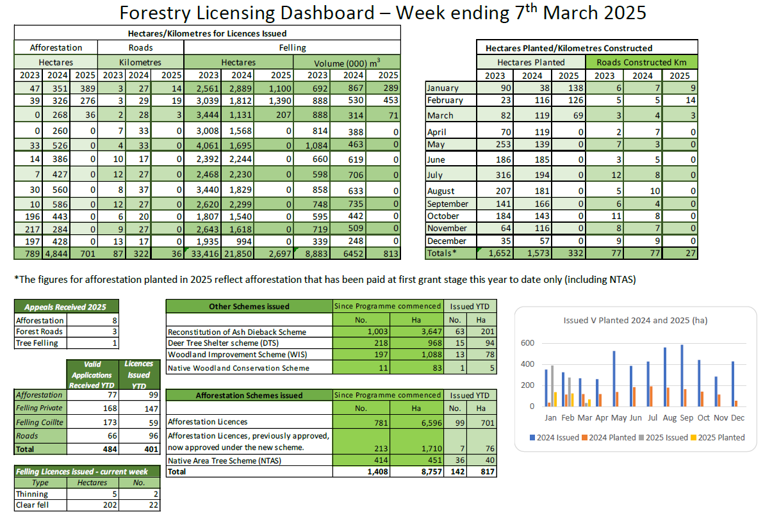Click the Afforestation Schemes issued header
Image resolution: width=772 pixels, height=514 pixels.
tap(249, 394)
